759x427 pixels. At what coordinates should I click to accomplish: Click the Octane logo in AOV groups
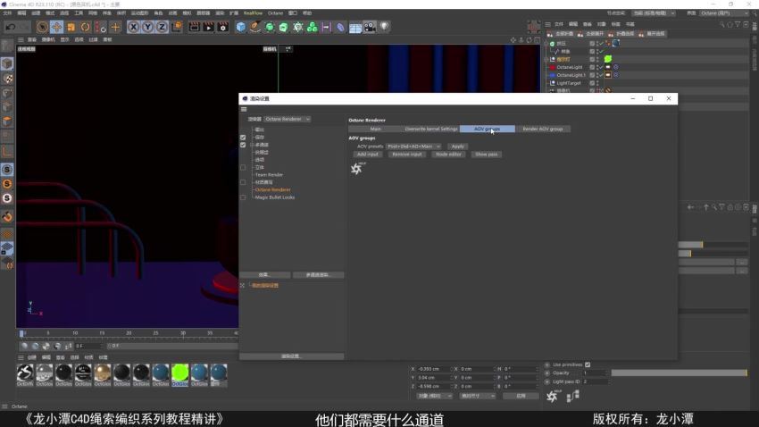357,168
